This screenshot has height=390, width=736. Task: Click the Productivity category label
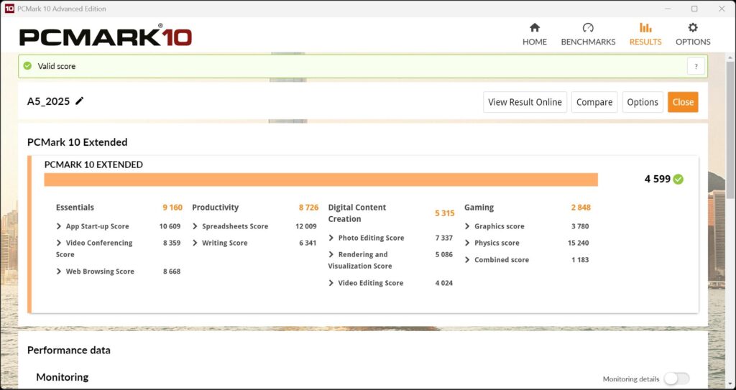[215, 208]
